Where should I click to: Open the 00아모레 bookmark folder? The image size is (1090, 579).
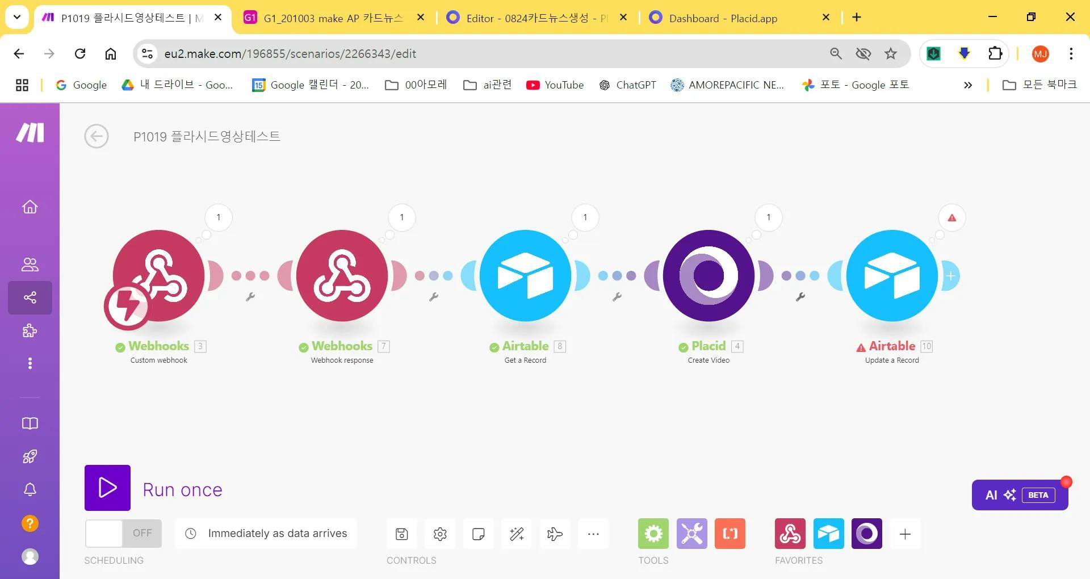[x=416, y=85]
